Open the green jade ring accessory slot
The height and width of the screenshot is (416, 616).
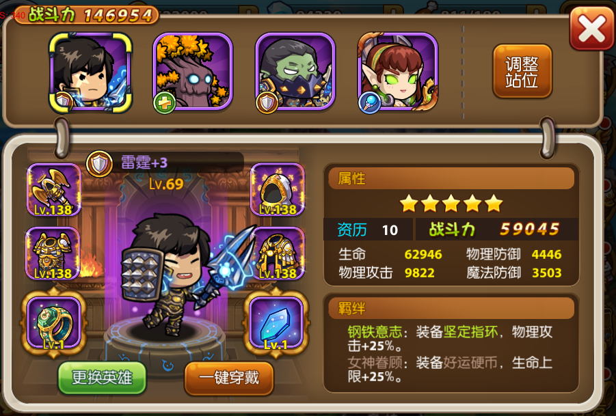54,322
